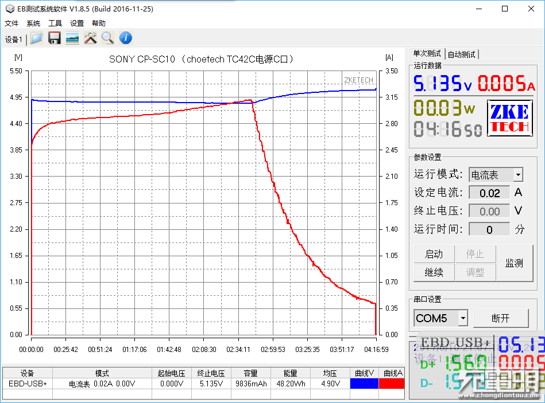
Task: Click the 曲线V column header
Action: [364, 373]
